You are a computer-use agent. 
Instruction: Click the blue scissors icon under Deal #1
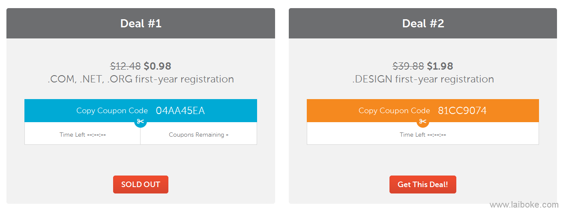coord(141,121)
